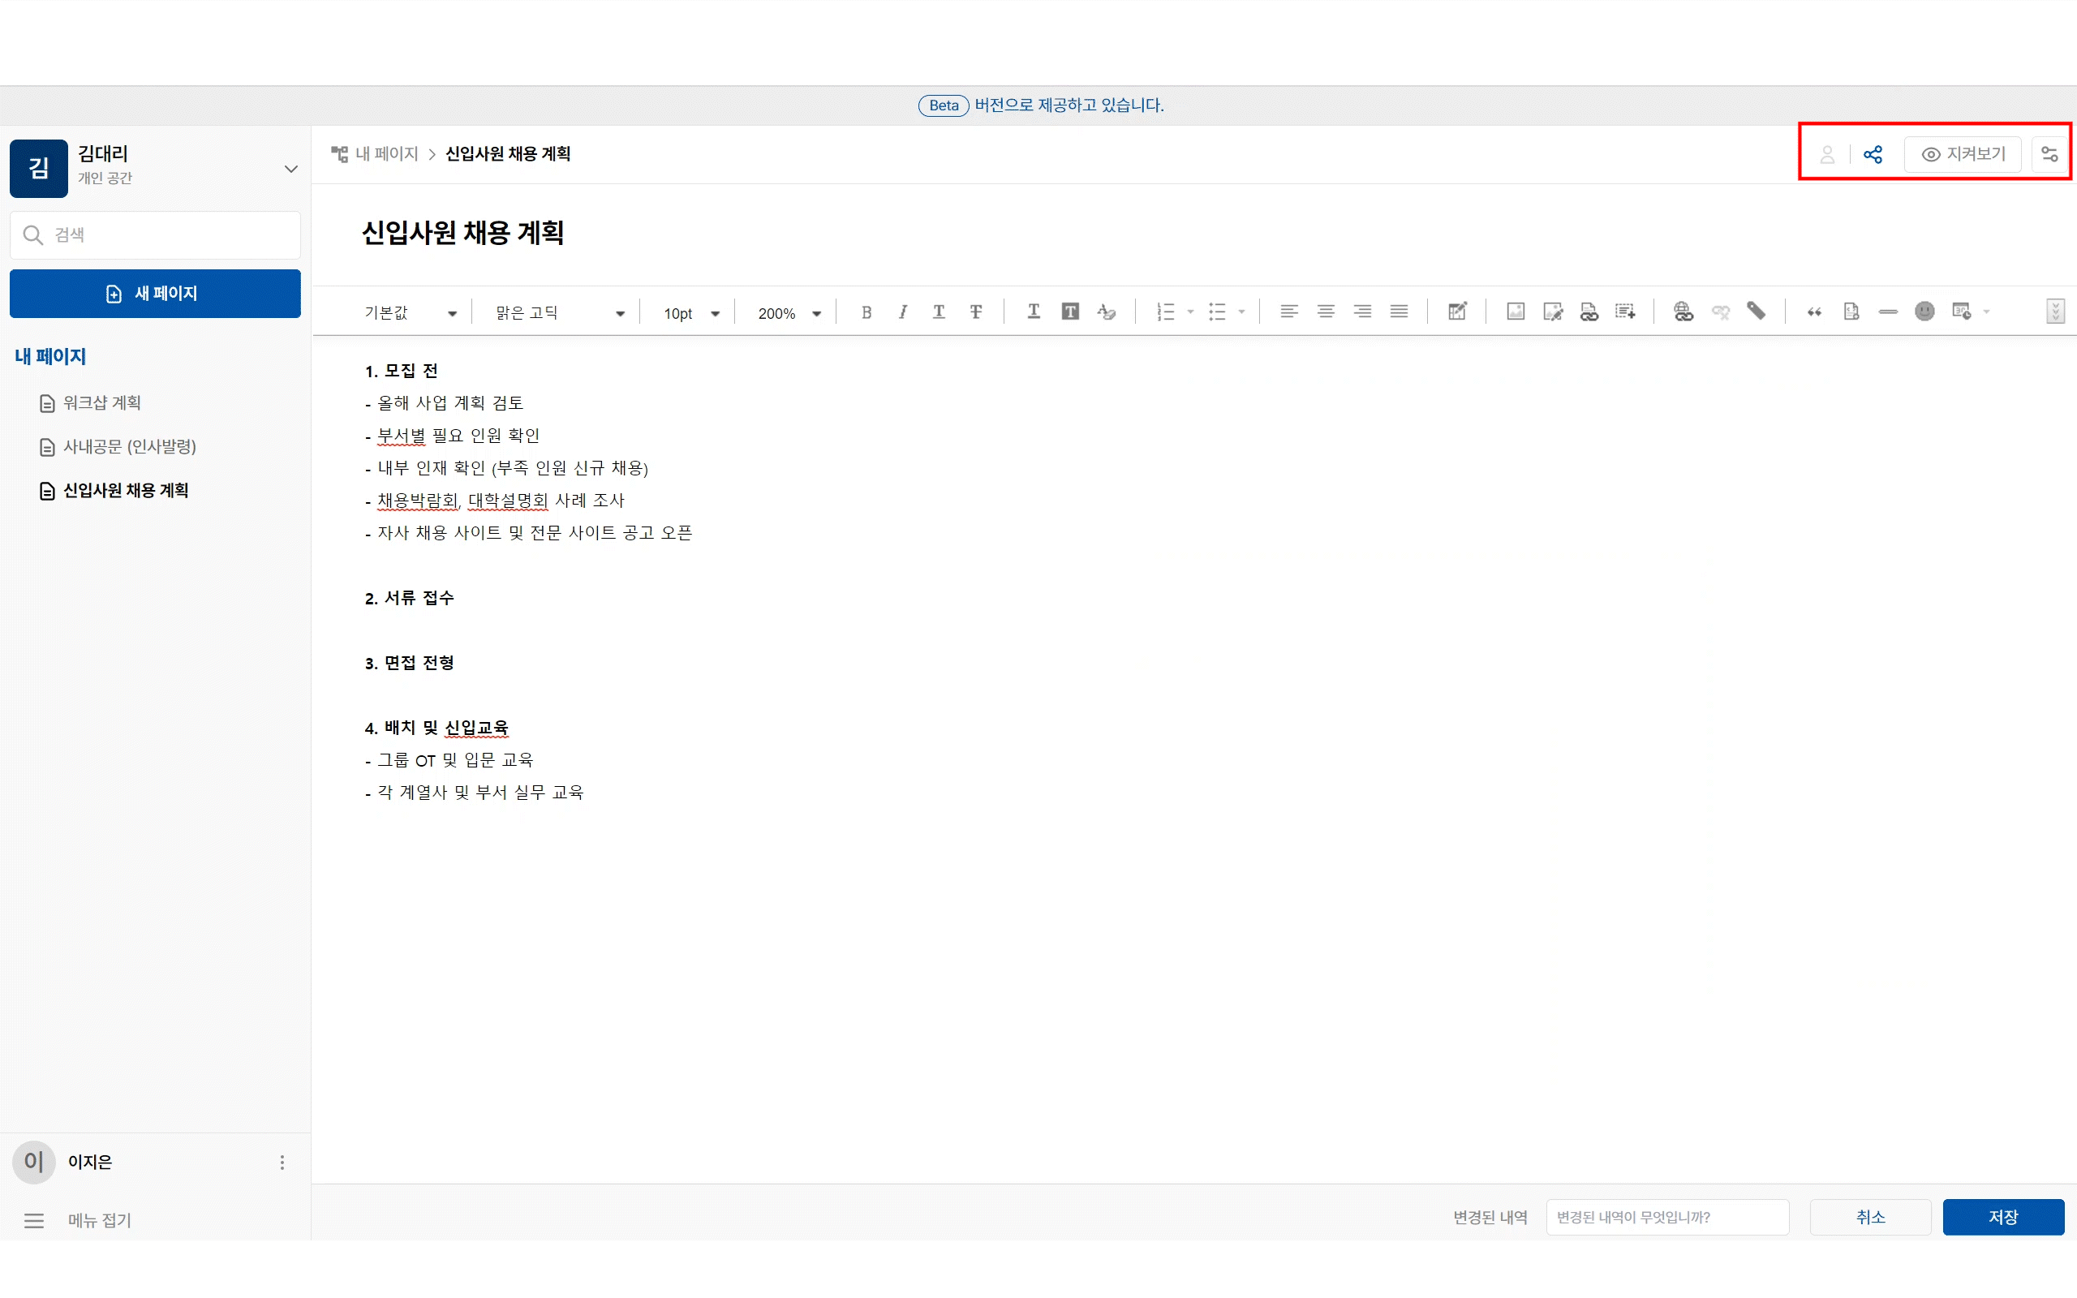Image resolution: width=2077 pixels, height=1298 pixels.
Task: Click the insert hyperlink globe icon
Action: pyautogui.click(x=1683, y=312)
